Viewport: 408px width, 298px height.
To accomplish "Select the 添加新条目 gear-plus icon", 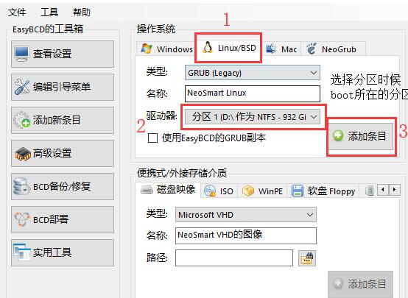I will (22, 120).
